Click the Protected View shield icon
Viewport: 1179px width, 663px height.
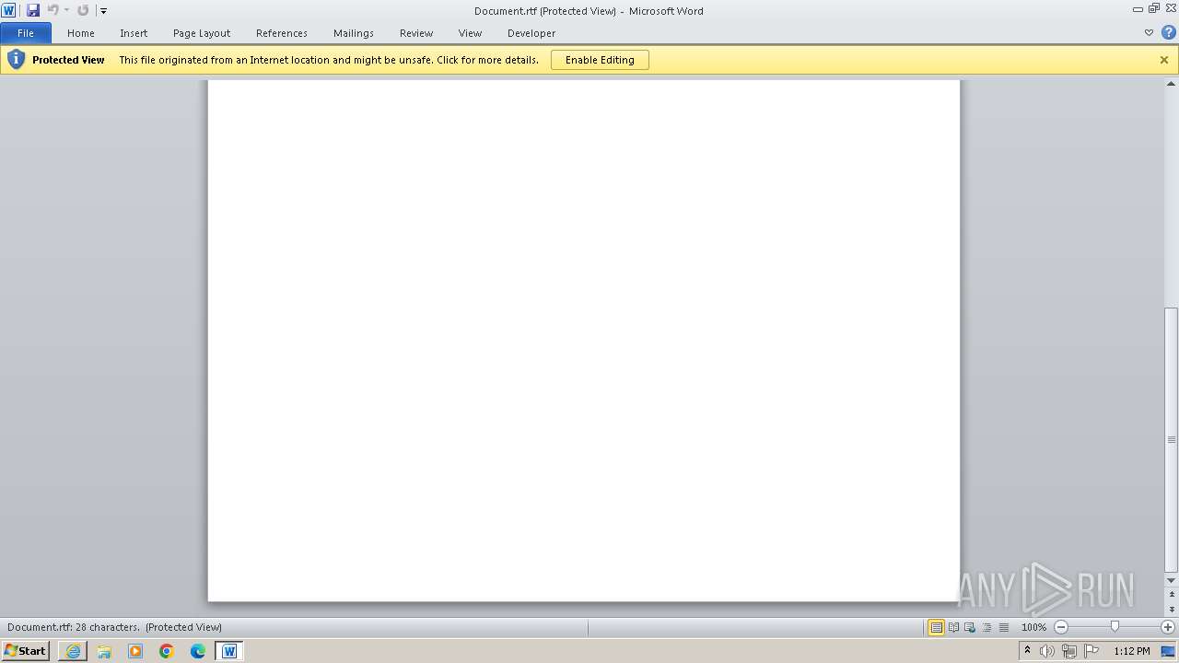(x=16, y=60)
